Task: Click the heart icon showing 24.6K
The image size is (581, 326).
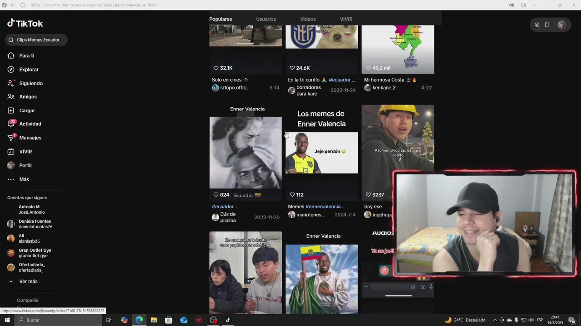Action: pyautogui.click(x=292, y=68)
